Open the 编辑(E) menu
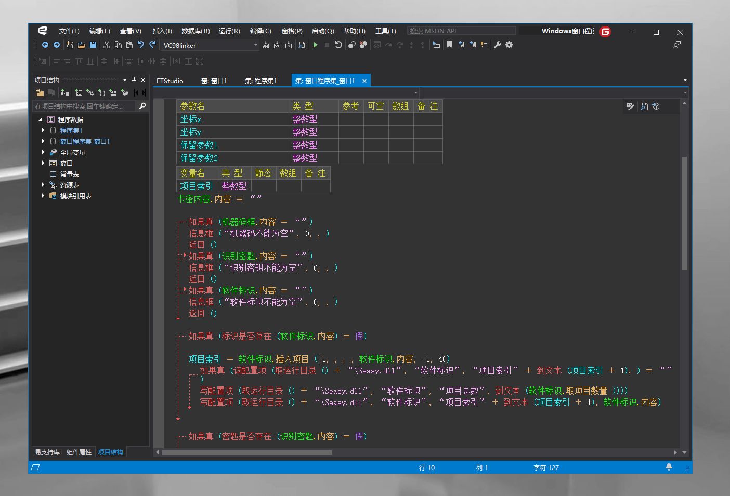 pos(99,31)
